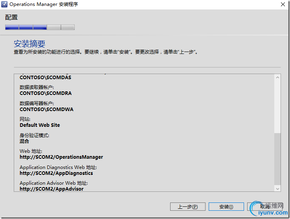Image resolution: width=290 pixels, height=219 pixels.
Task: Close the Operations Manager setup window
Action: pos(283,4)
